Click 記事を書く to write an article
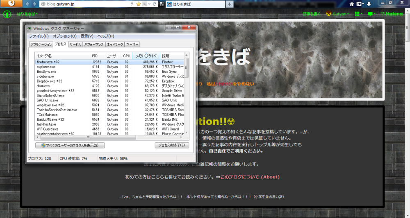 [x=312, y=14]
